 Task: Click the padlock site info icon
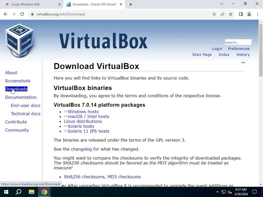(32, 14)
